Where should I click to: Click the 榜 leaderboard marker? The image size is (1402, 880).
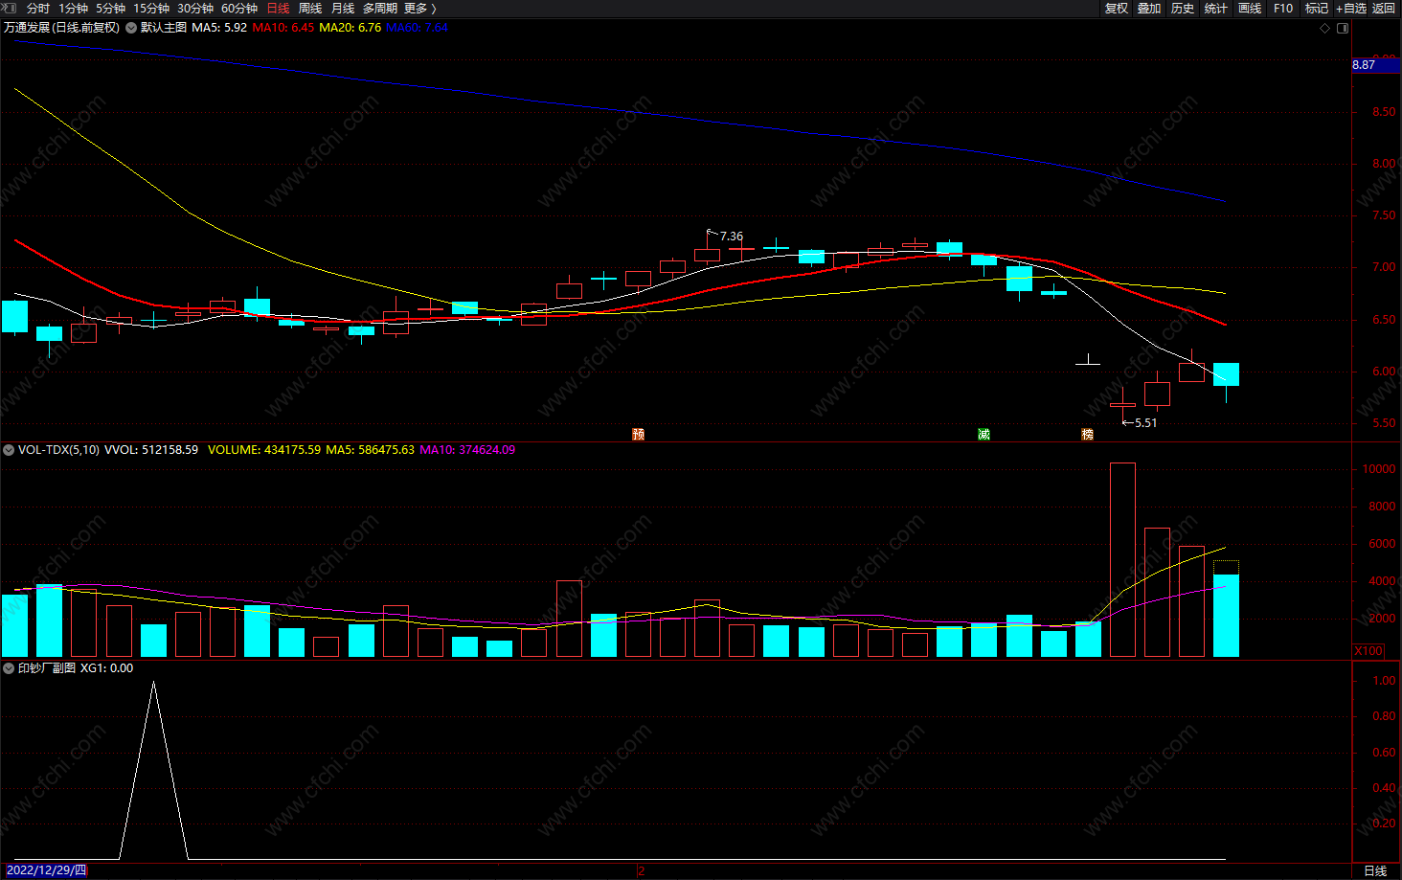click(1087, 434)
